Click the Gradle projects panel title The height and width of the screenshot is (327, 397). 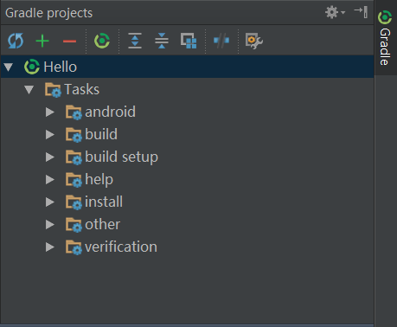pos(49,13)
